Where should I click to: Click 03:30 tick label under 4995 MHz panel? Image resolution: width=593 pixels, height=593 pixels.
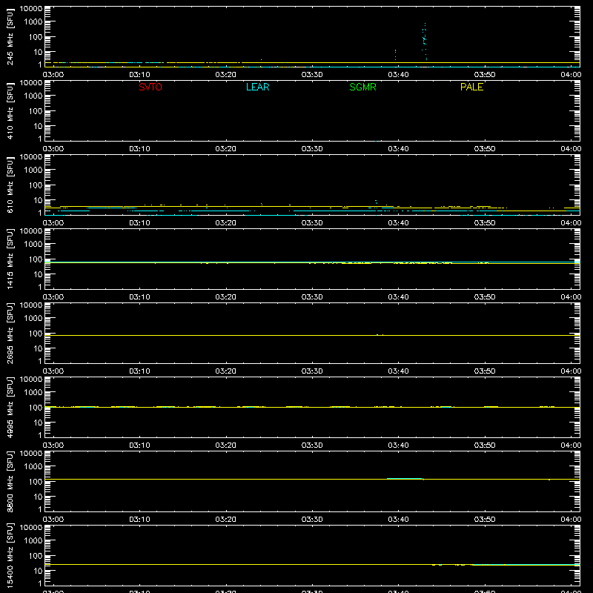coord(312,445)
